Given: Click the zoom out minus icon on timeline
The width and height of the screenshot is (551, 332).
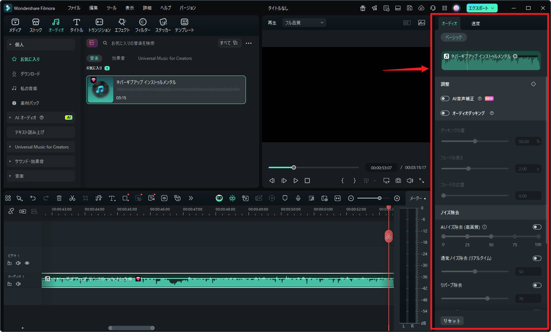Looking at the screenshot, I should click(351, 198).
